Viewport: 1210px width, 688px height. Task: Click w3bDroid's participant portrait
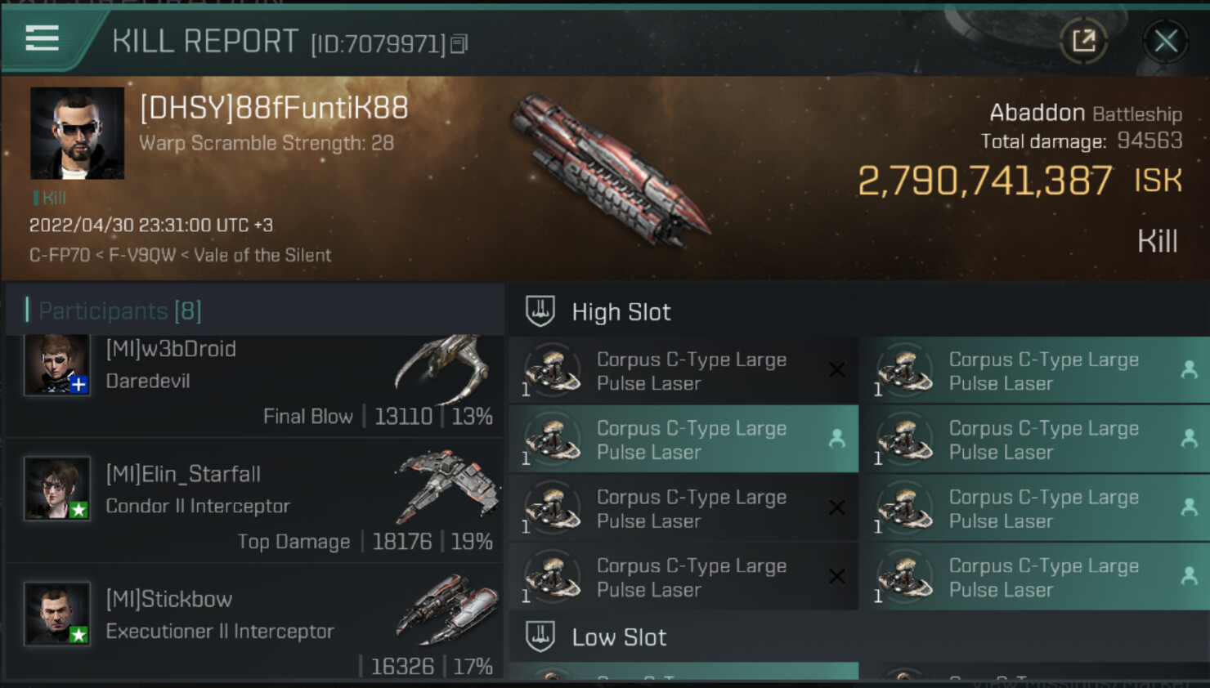tap(56, 365)
